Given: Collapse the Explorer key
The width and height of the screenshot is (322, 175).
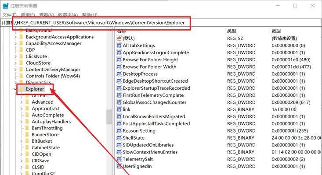Looking at the screenshot, I should pyautogui.click(x=15, y=89).
